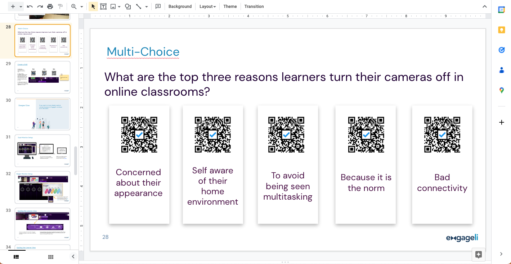Viewport: 511px width, 264px height.
Task: Open Google Calendar side panel icon
Action: [x=501, y=10]
